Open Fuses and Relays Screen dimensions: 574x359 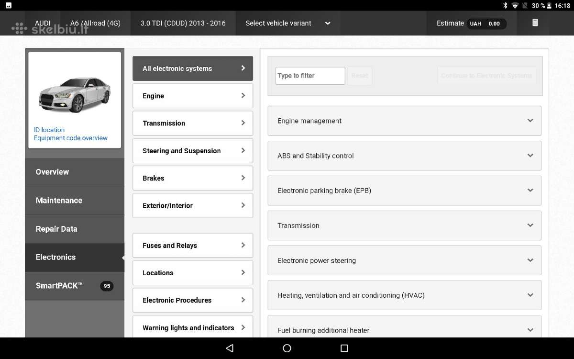192,246
